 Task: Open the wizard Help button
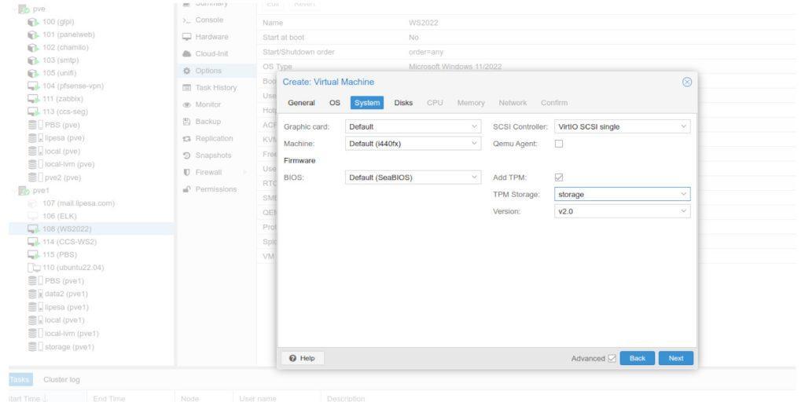click(303, 358)
